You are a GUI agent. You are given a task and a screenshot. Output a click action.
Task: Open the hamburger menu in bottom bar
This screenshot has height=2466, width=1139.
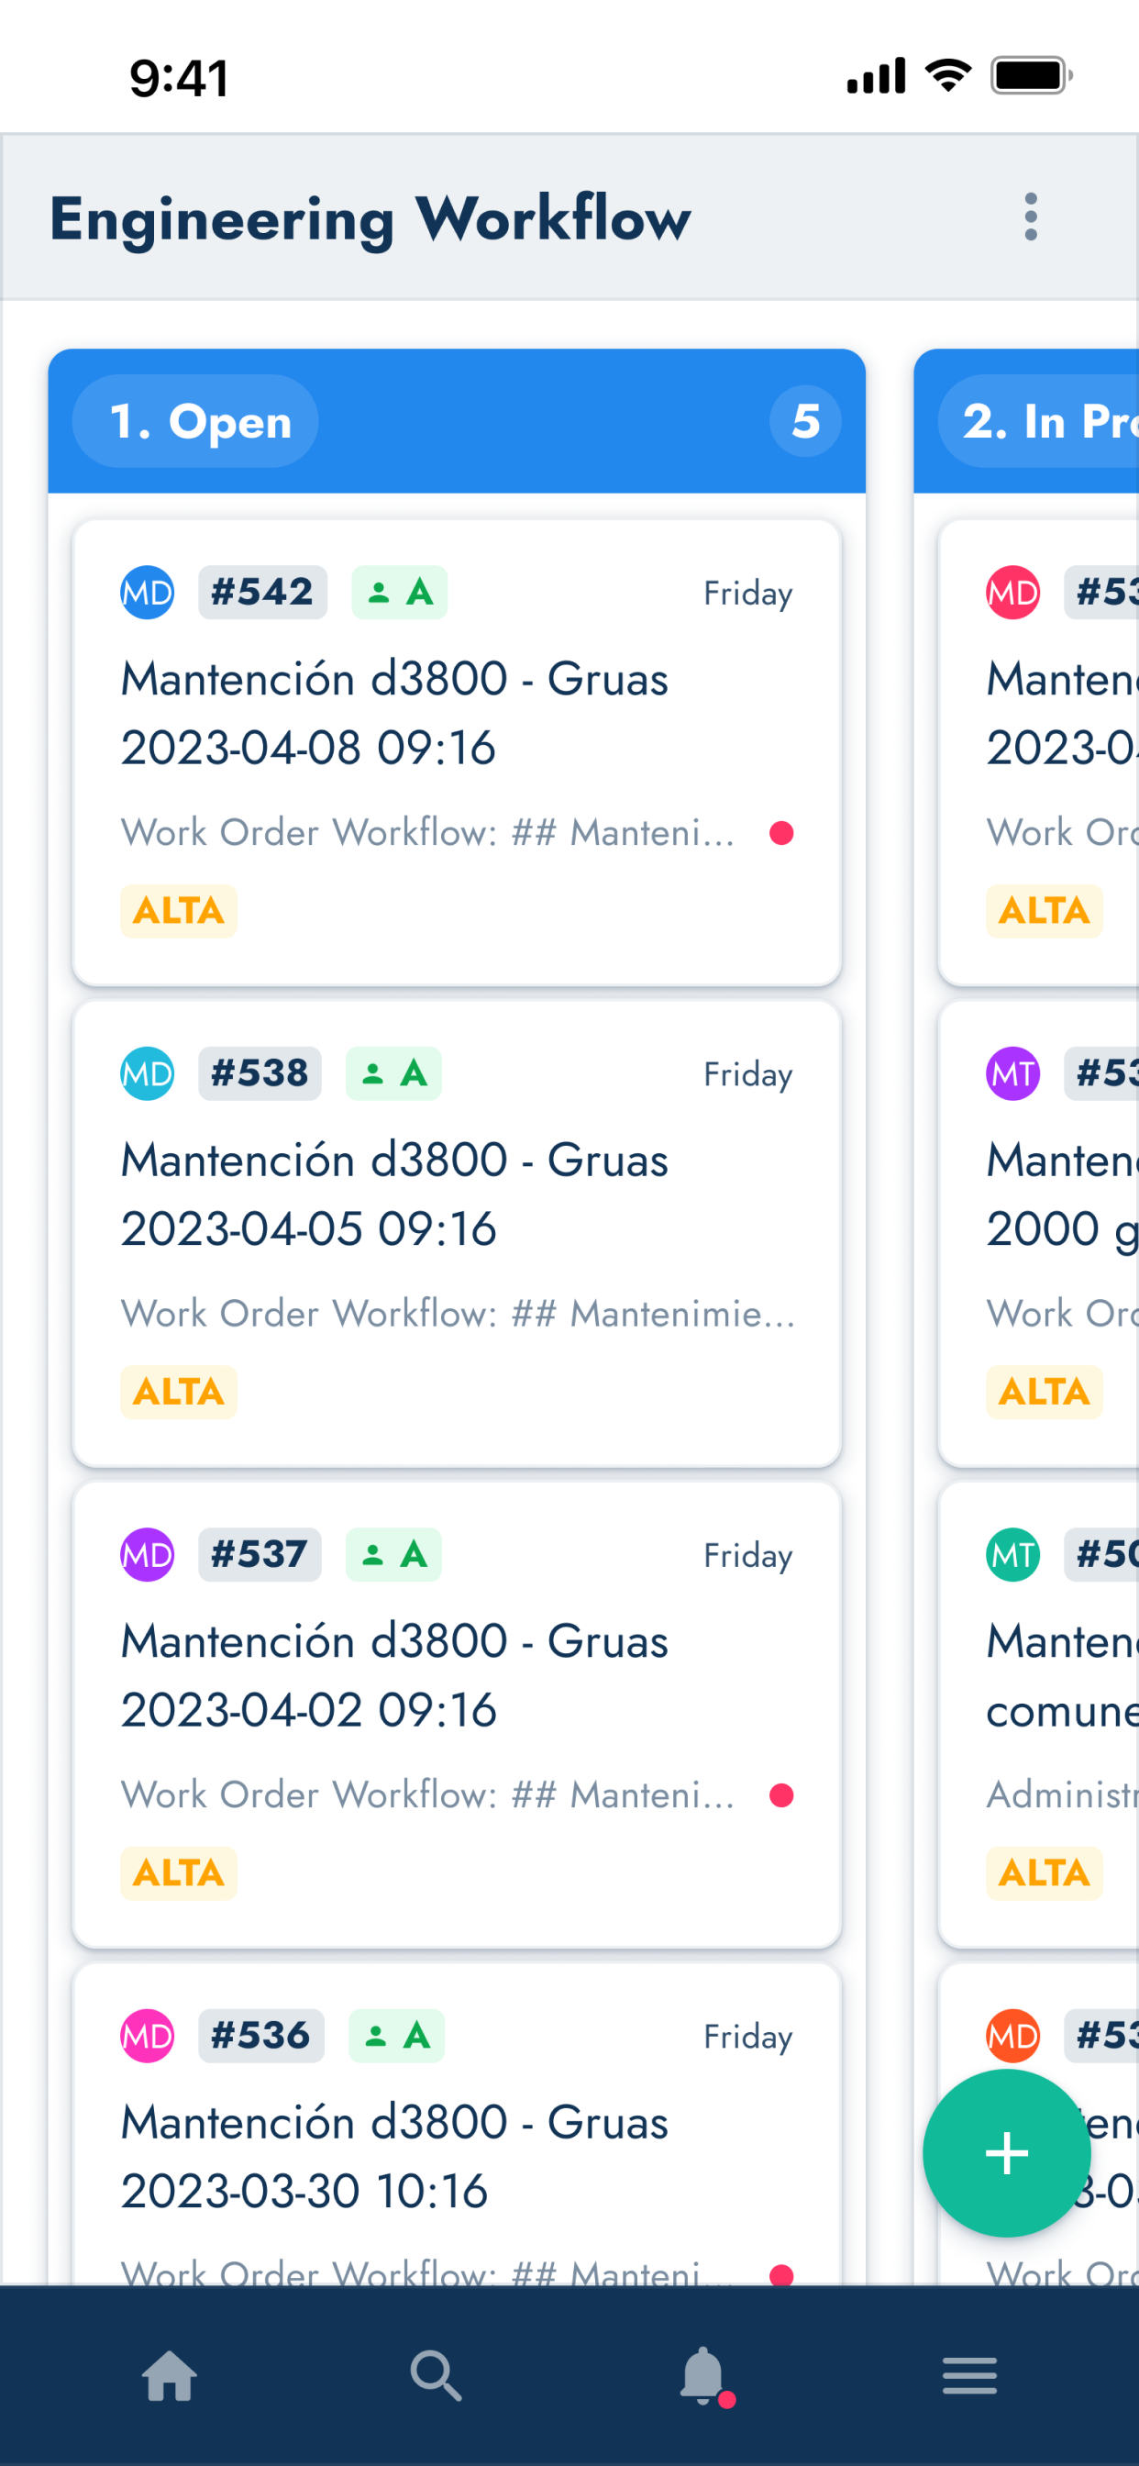pos(969,2375)
